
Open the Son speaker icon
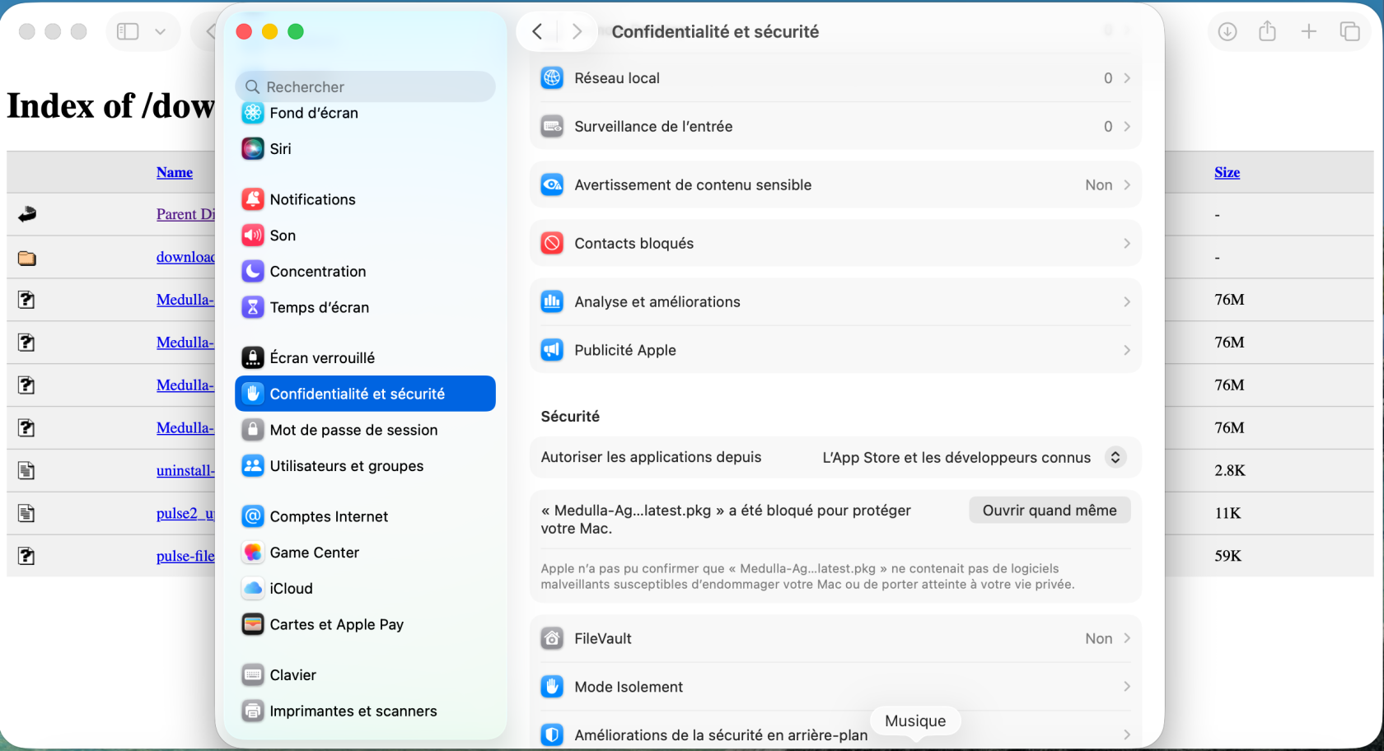click(253, 236)
